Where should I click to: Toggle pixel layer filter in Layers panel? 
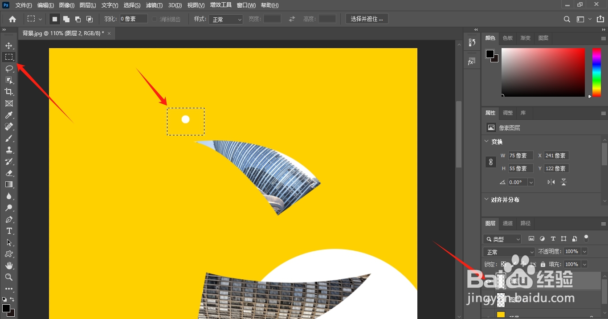(x=531, y=239)
